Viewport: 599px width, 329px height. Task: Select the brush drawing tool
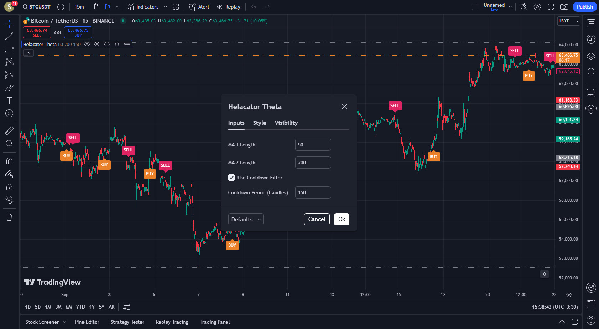point(9,88)
